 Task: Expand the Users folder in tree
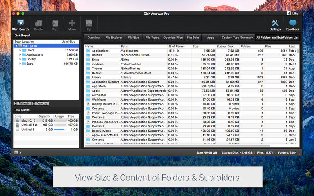click(x=20, y=50)
